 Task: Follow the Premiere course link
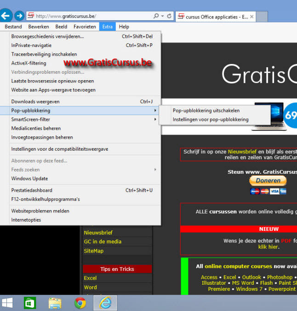pyautogui.click(x=219, y=289)
